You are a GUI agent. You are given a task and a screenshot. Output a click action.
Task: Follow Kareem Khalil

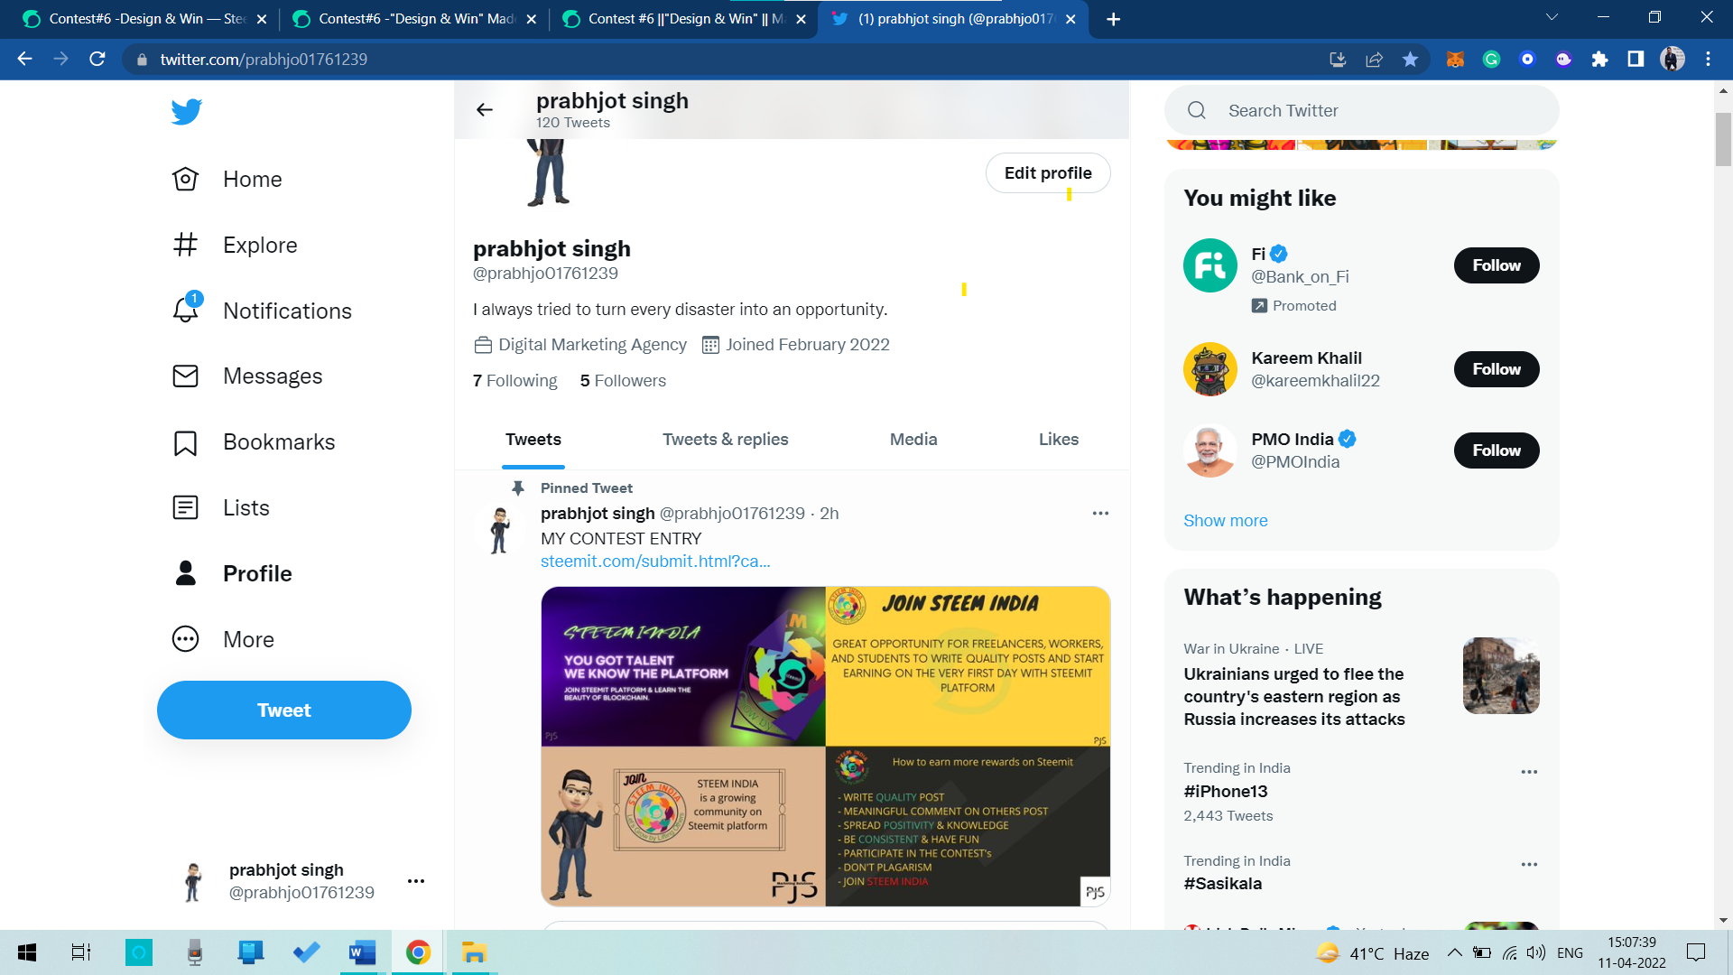click(x=1497, y=369)
